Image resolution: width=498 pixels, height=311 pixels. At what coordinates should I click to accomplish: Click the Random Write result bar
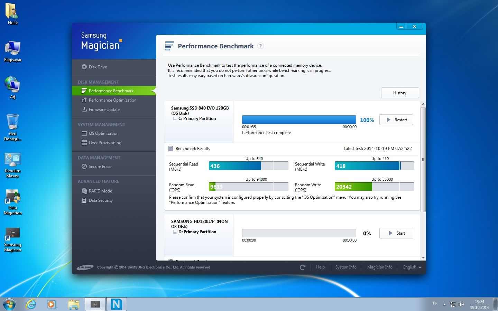375,187
